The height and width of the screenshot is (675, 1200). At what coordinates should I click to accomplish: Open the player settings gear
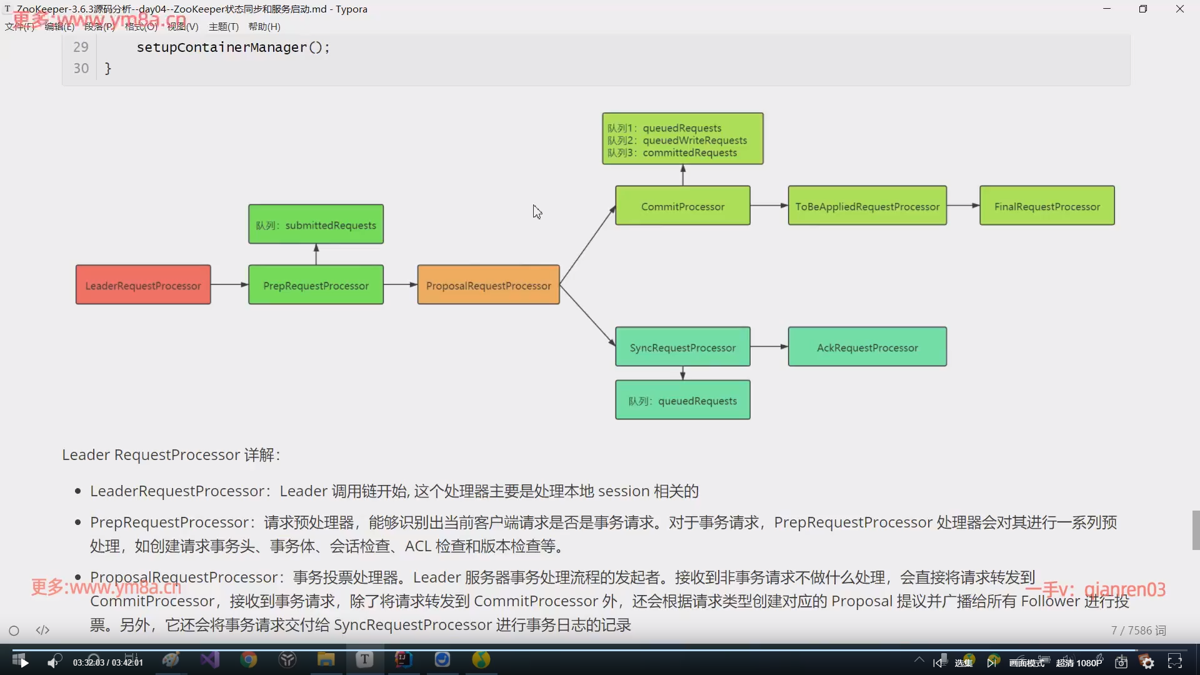pos(1149,662)
